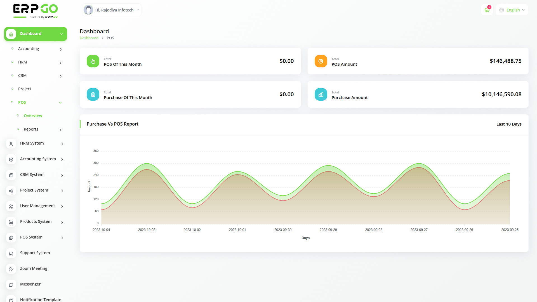Image resolution: width=537 pixels, height=302 pixels.
Task: Click the Products System cart icon
Action: tap(11, 222)
